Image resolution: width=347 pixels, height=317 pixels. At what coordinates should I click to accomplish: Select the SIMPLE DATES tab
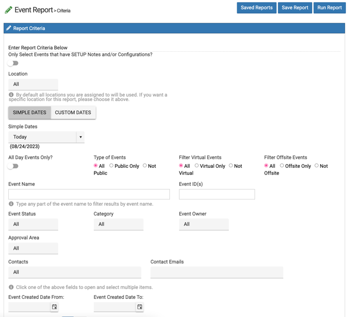pyautogui.click(x=30, y=112)
